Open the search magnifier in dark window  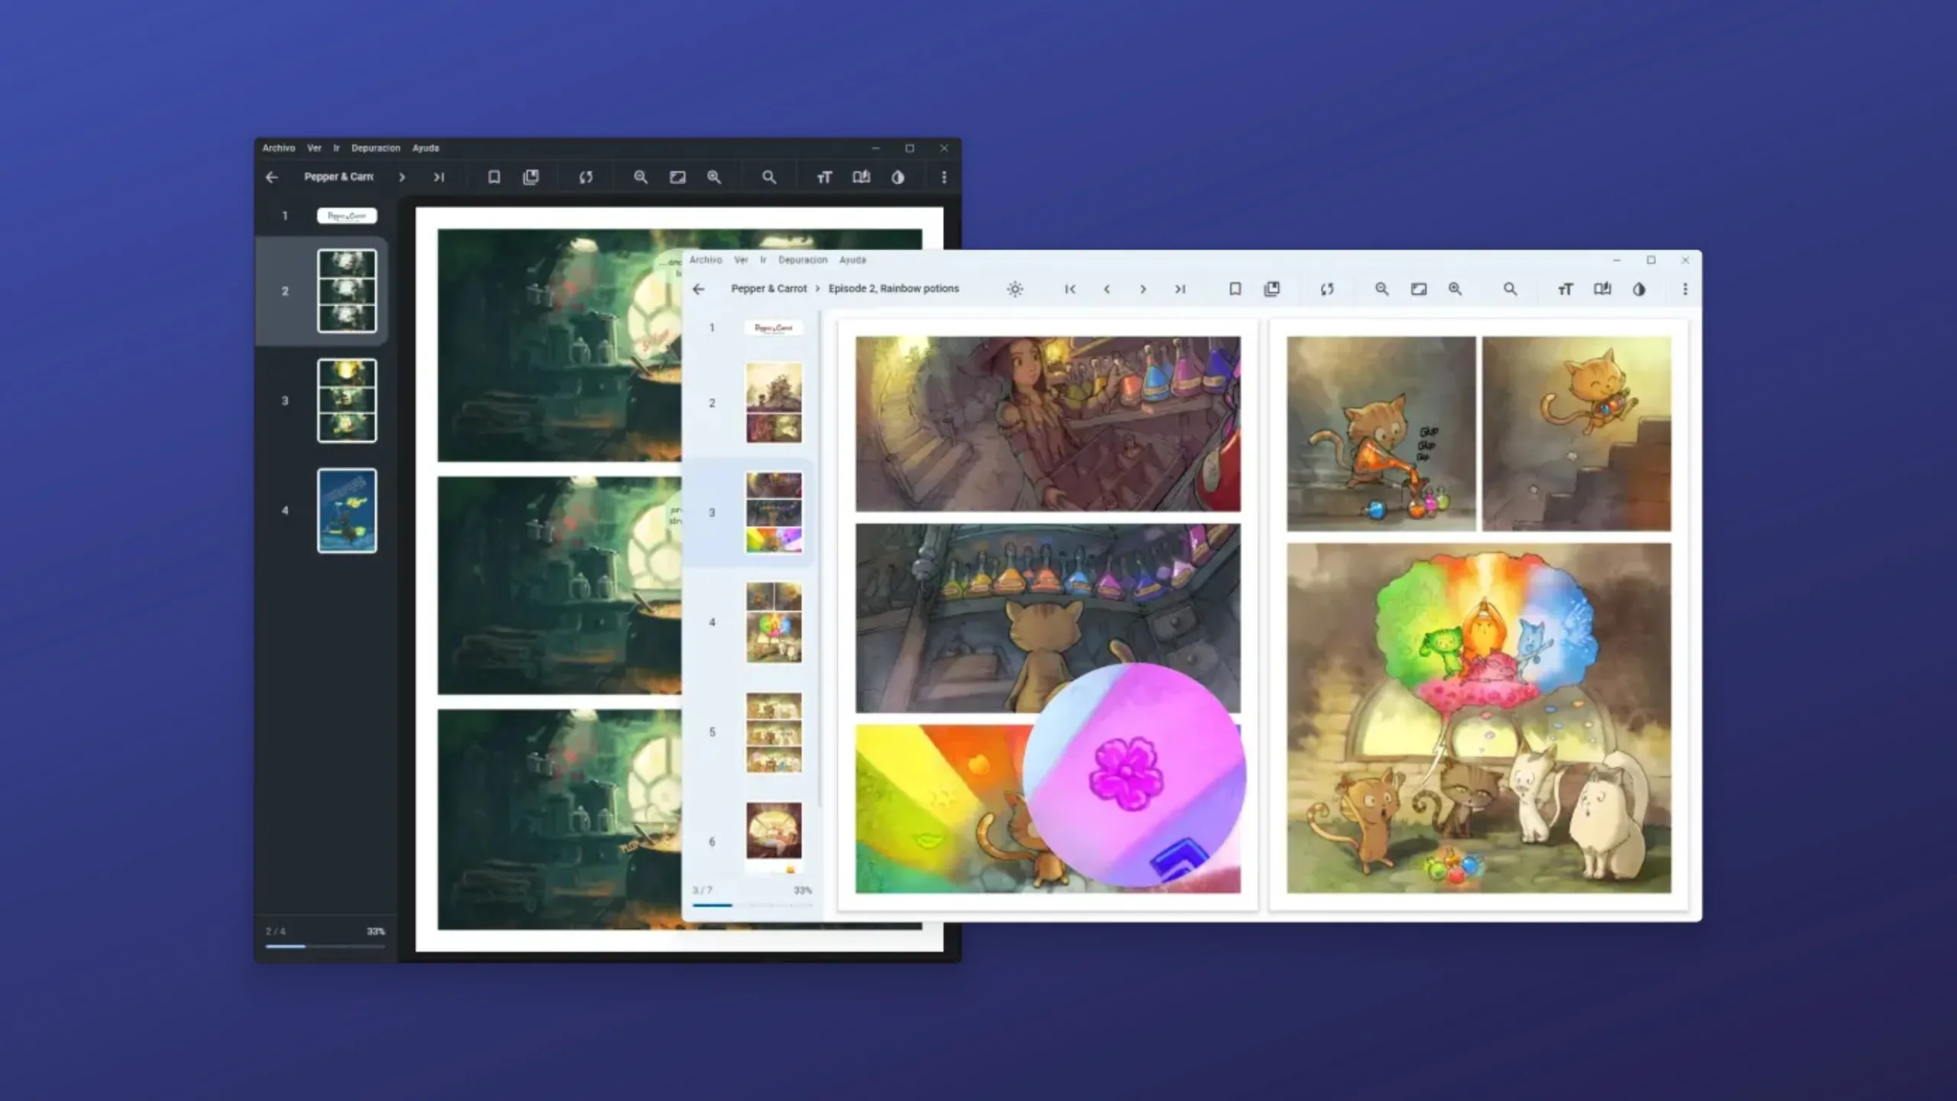(x=769, y=177)
